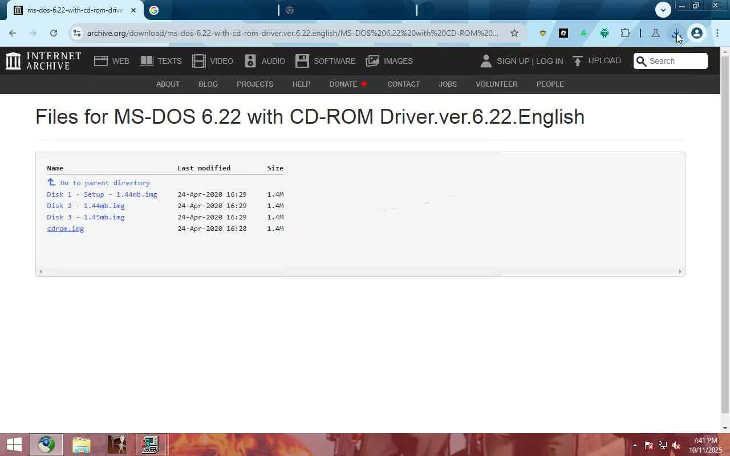Click the green triangle extension icon
This screenshot has height=456, width=730.
[x=583, y=33]
